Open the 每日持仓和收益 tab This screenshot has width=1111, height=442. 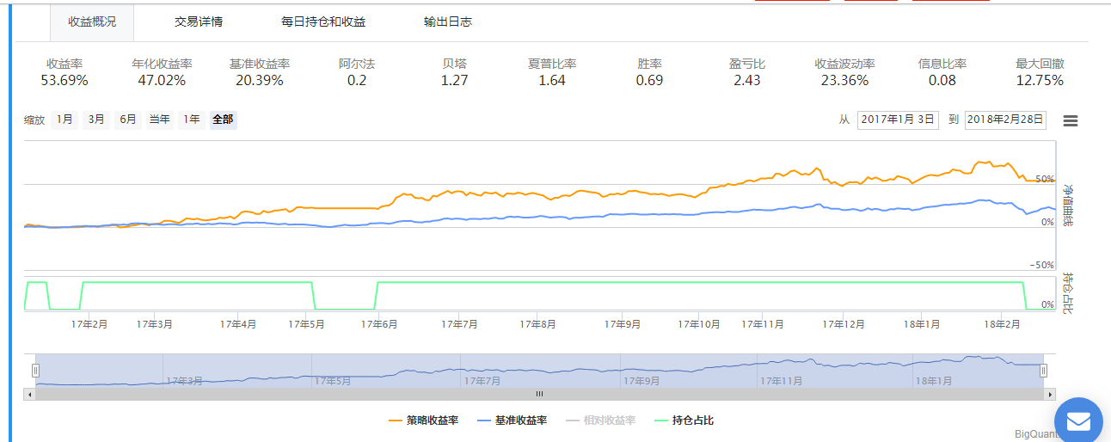pos(323,21)
